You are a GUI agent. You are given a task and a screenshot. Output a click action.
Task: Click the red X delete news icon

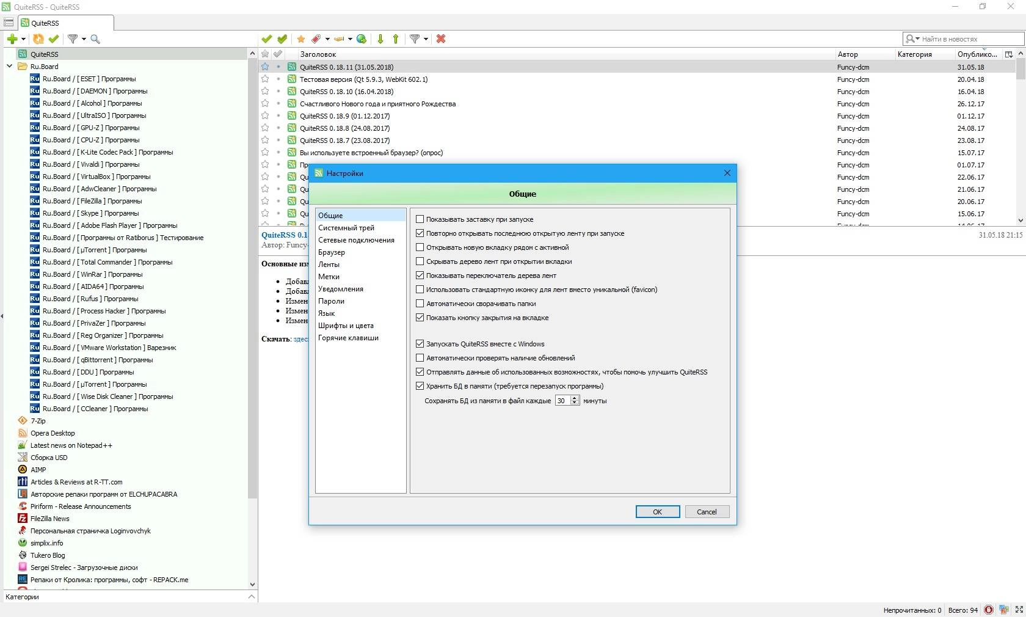tap(441, 39)
